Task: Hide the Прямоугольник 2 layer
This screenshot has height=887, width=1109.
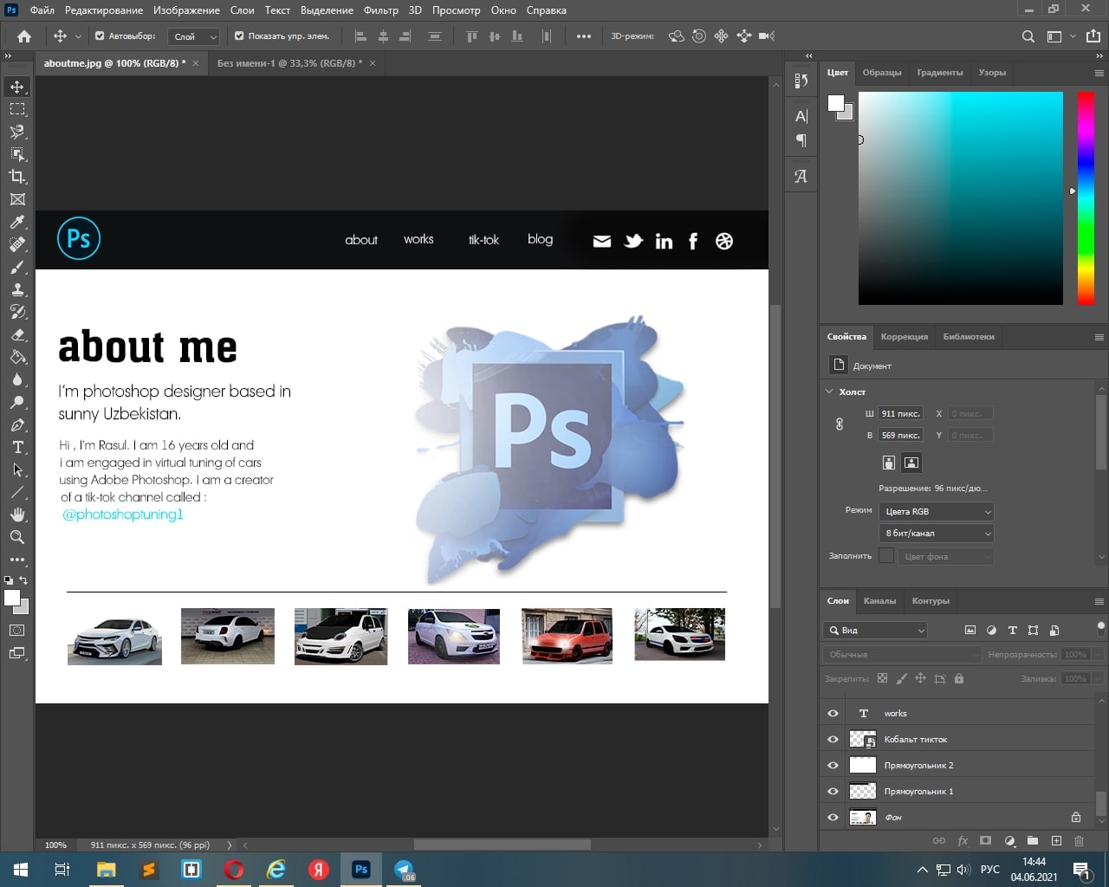Action: pyautogui.click(x=833, y=765)
